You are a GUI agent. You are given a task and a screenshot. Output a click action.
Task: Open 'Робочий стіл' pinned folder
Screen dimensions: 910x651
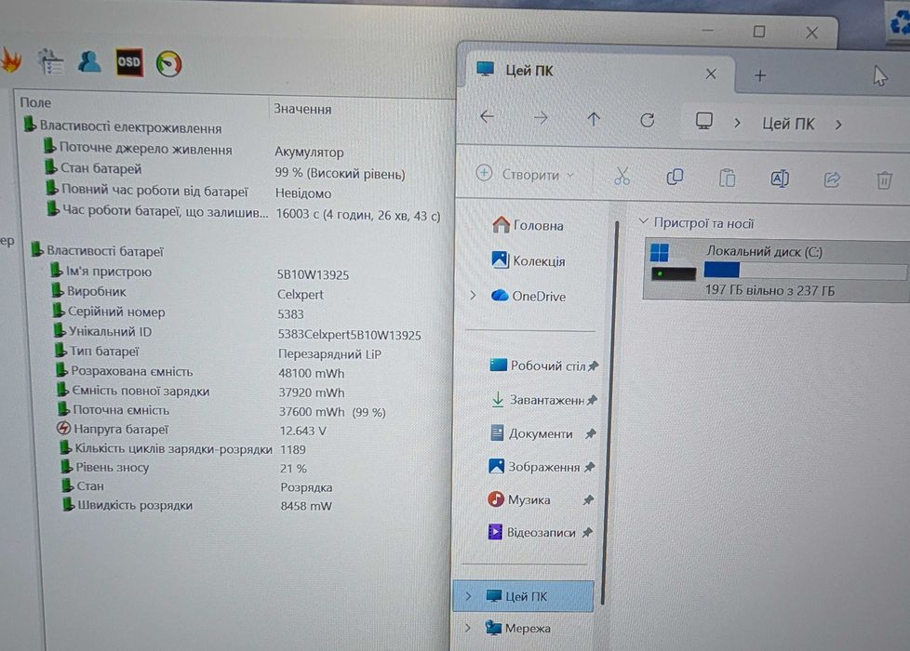click(x=543, y=365)
